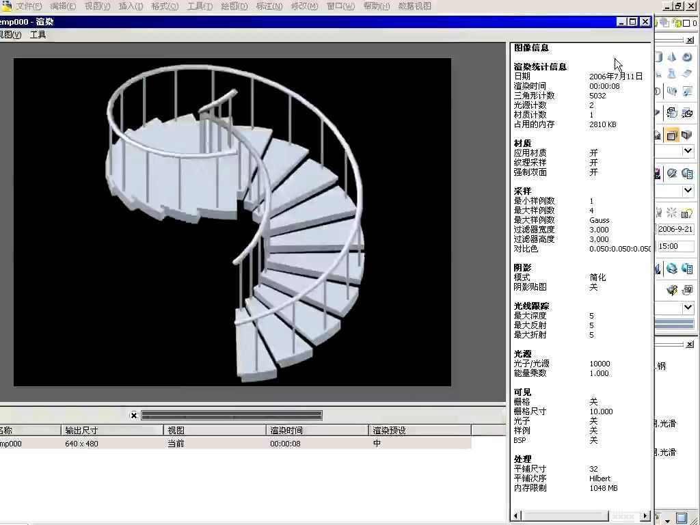Click the perspective projection cube icon
This screenshot has height=525, width=700.
coord(687,135)
